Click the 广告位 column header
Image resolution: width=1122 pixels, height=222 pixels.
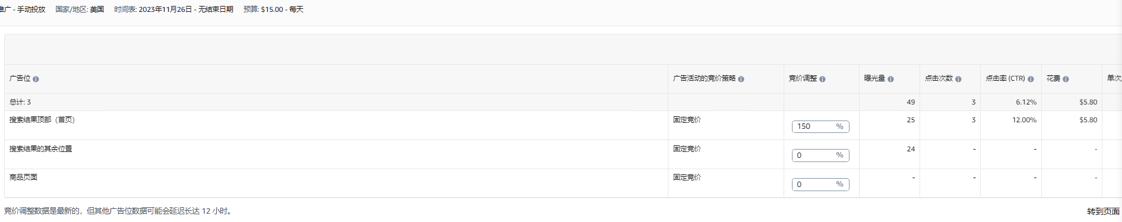tap(20, 78)
